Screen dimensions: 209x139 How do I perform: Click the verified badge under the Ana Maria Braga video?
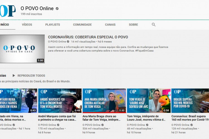pyautogui.click(x=103, y=125)
